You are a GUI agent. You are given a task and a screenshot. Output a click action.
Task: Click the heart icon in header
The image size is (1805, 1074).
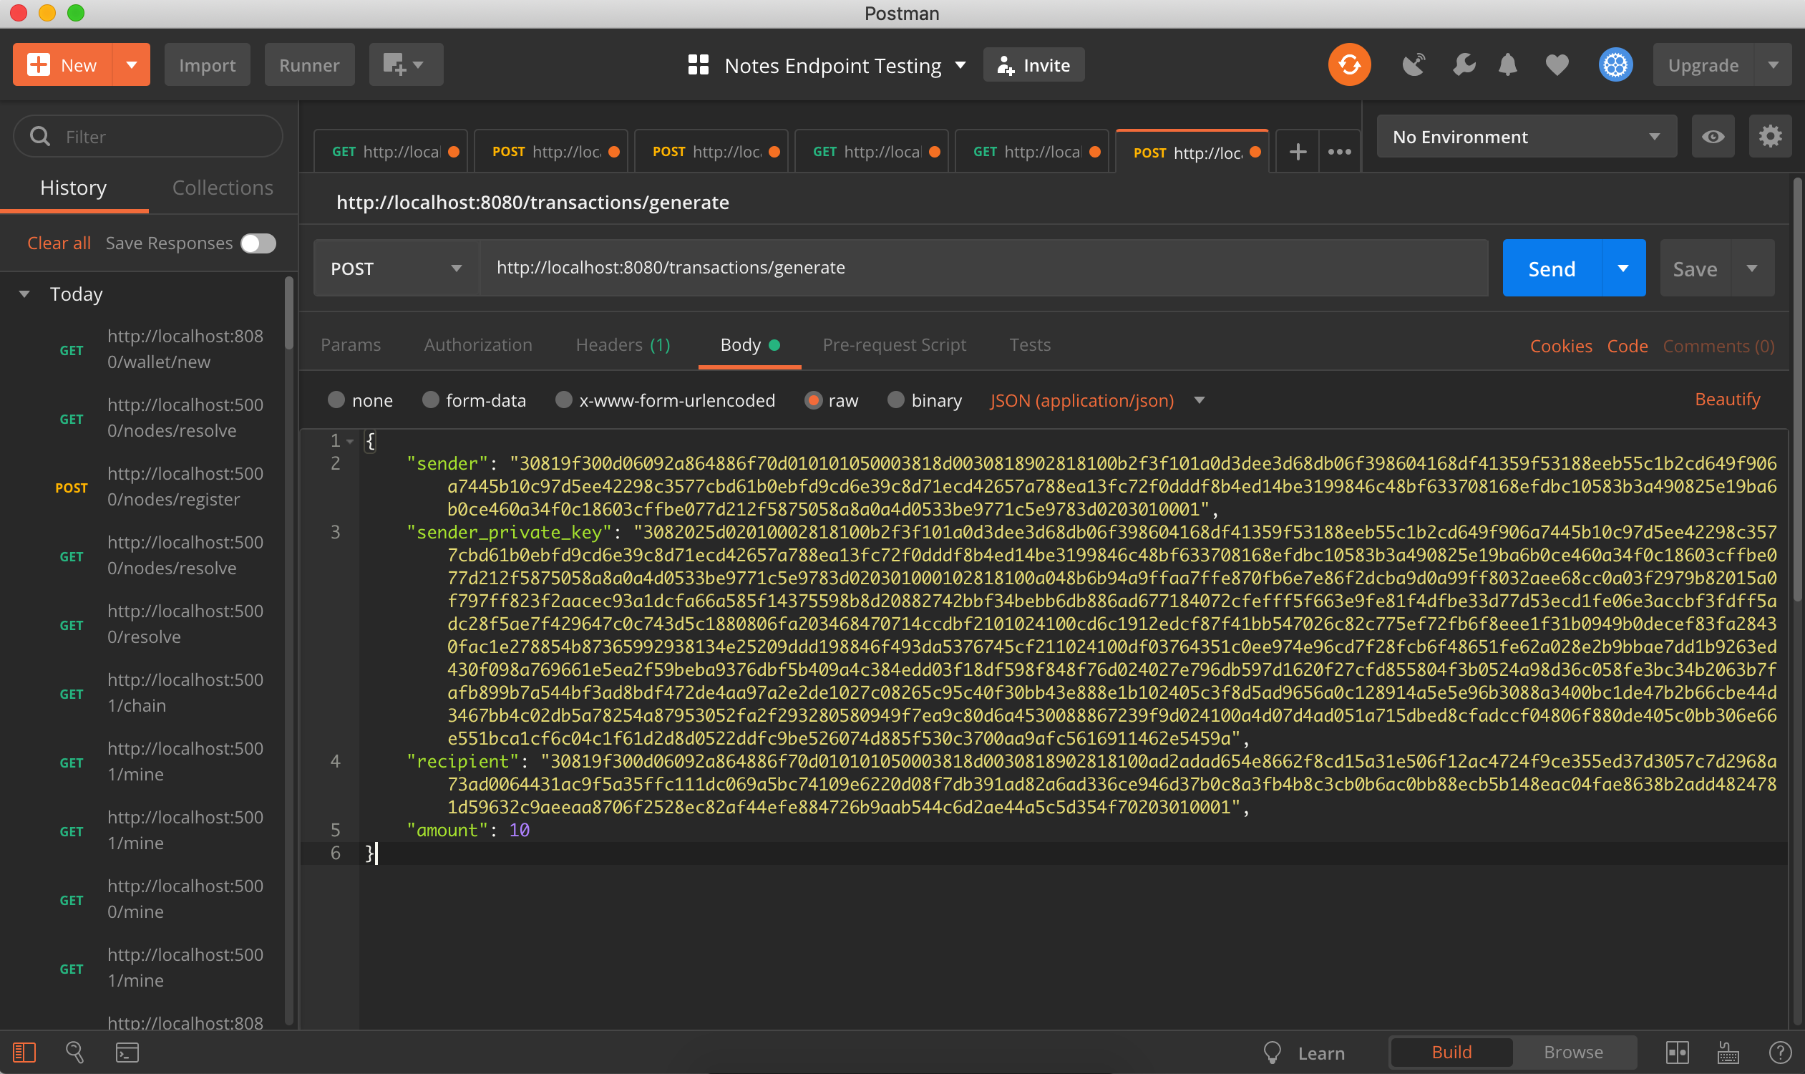click(1557, 65)
